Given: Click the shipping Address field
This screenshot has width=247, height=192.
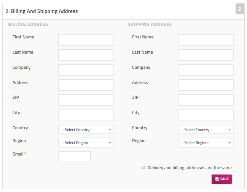Looking at the screenshot, I should point(206,85).
